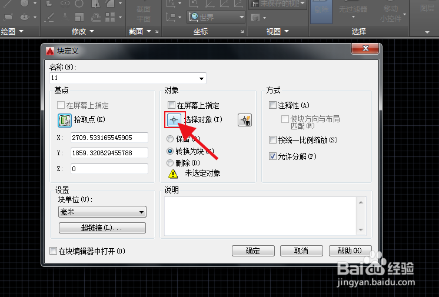Click the Z coordinate input field

109,169
